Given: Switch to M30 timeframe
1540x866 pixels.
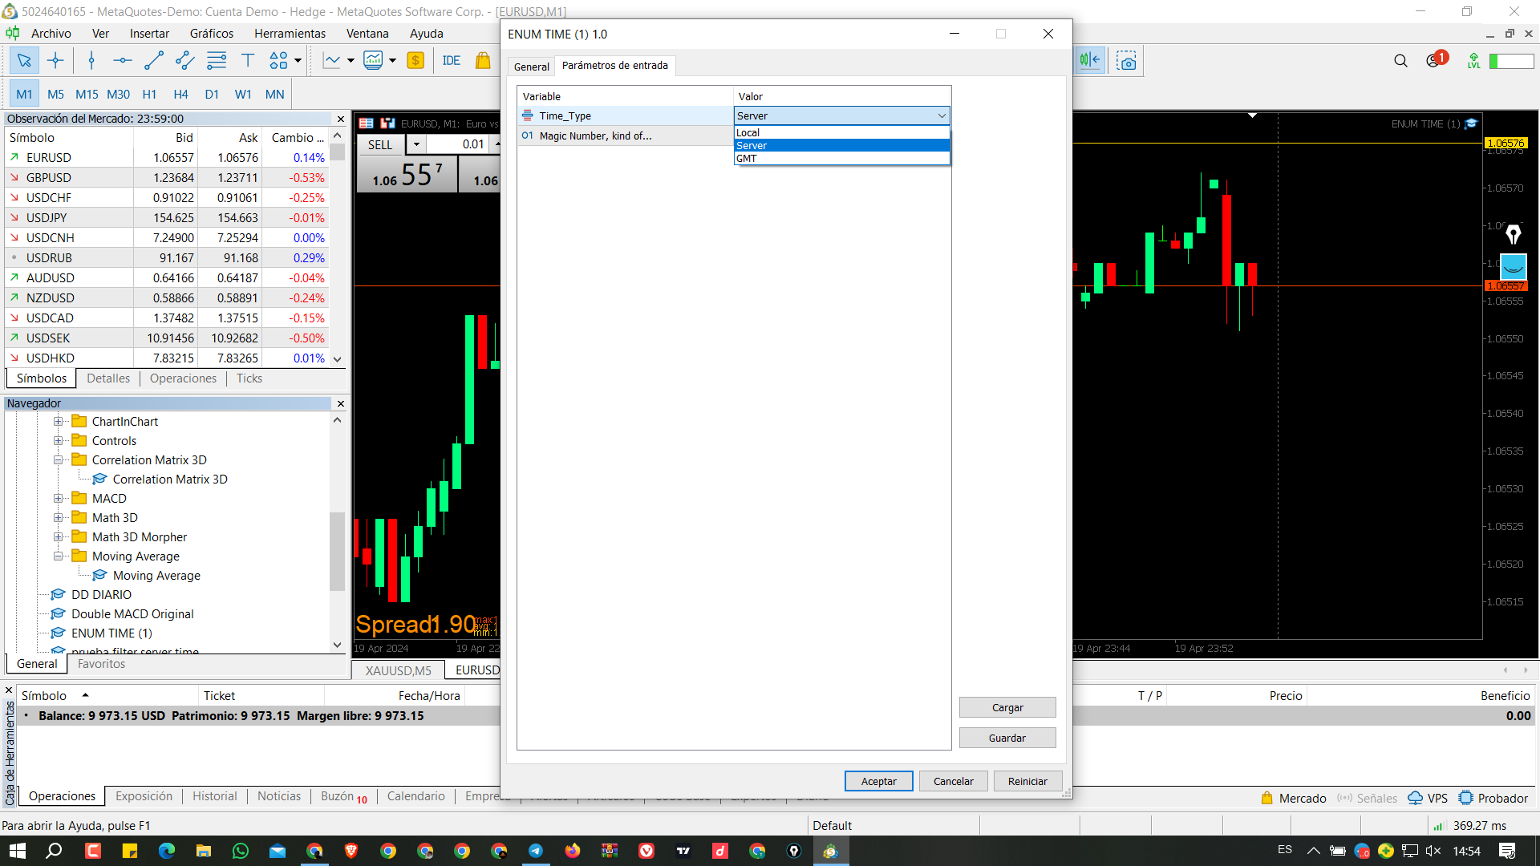Looking at the screenshot, I should (x=118, y=94).
